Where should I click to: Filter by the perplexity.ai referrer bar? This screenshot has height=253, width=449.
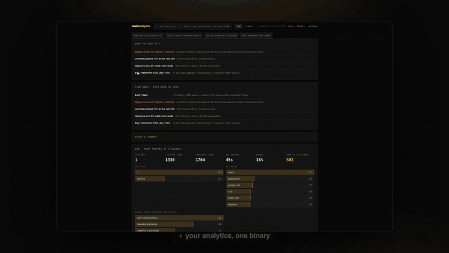click(270, 179)
